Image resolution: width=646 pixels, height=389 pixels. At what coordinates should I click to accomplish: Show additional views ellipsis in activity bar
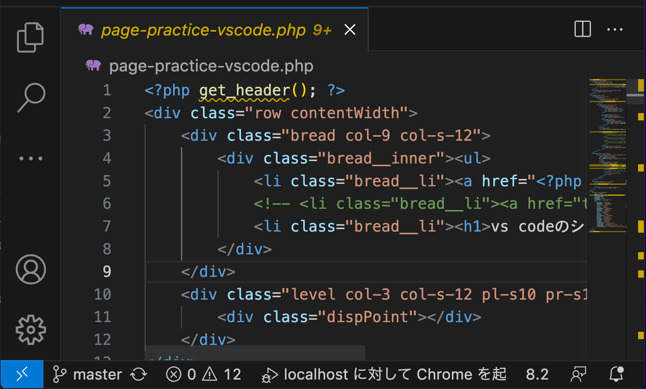click(31, 158)
